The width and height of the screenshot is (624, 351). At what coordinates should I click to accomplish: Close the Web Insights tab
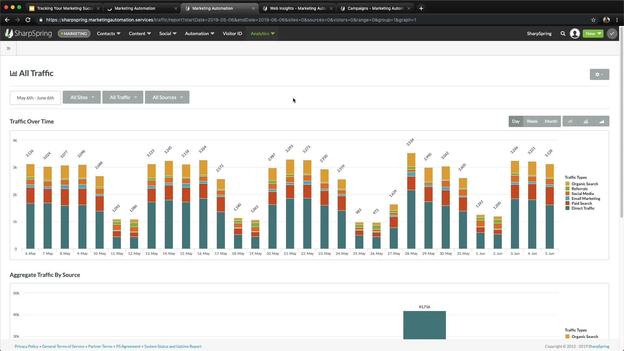[x=331, y=8]
